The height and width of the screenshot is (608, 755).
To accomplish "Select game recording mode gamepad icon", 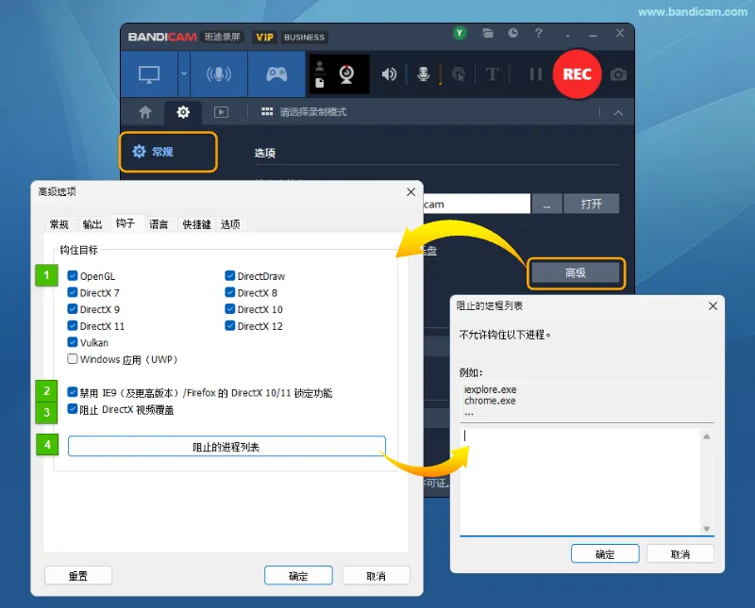I will (277, 74).
